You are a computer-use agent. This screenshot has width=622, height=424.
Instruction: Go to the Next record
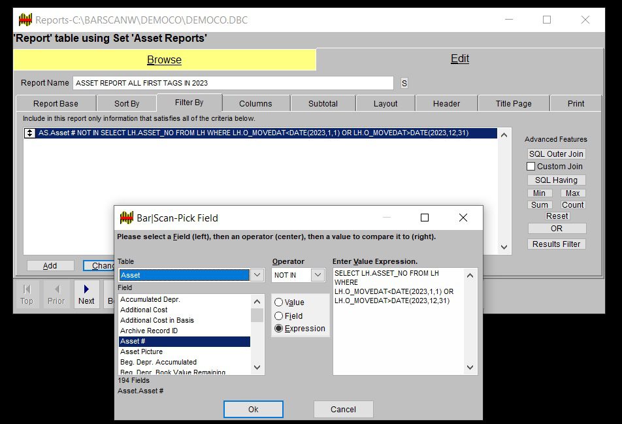point(86,294)
